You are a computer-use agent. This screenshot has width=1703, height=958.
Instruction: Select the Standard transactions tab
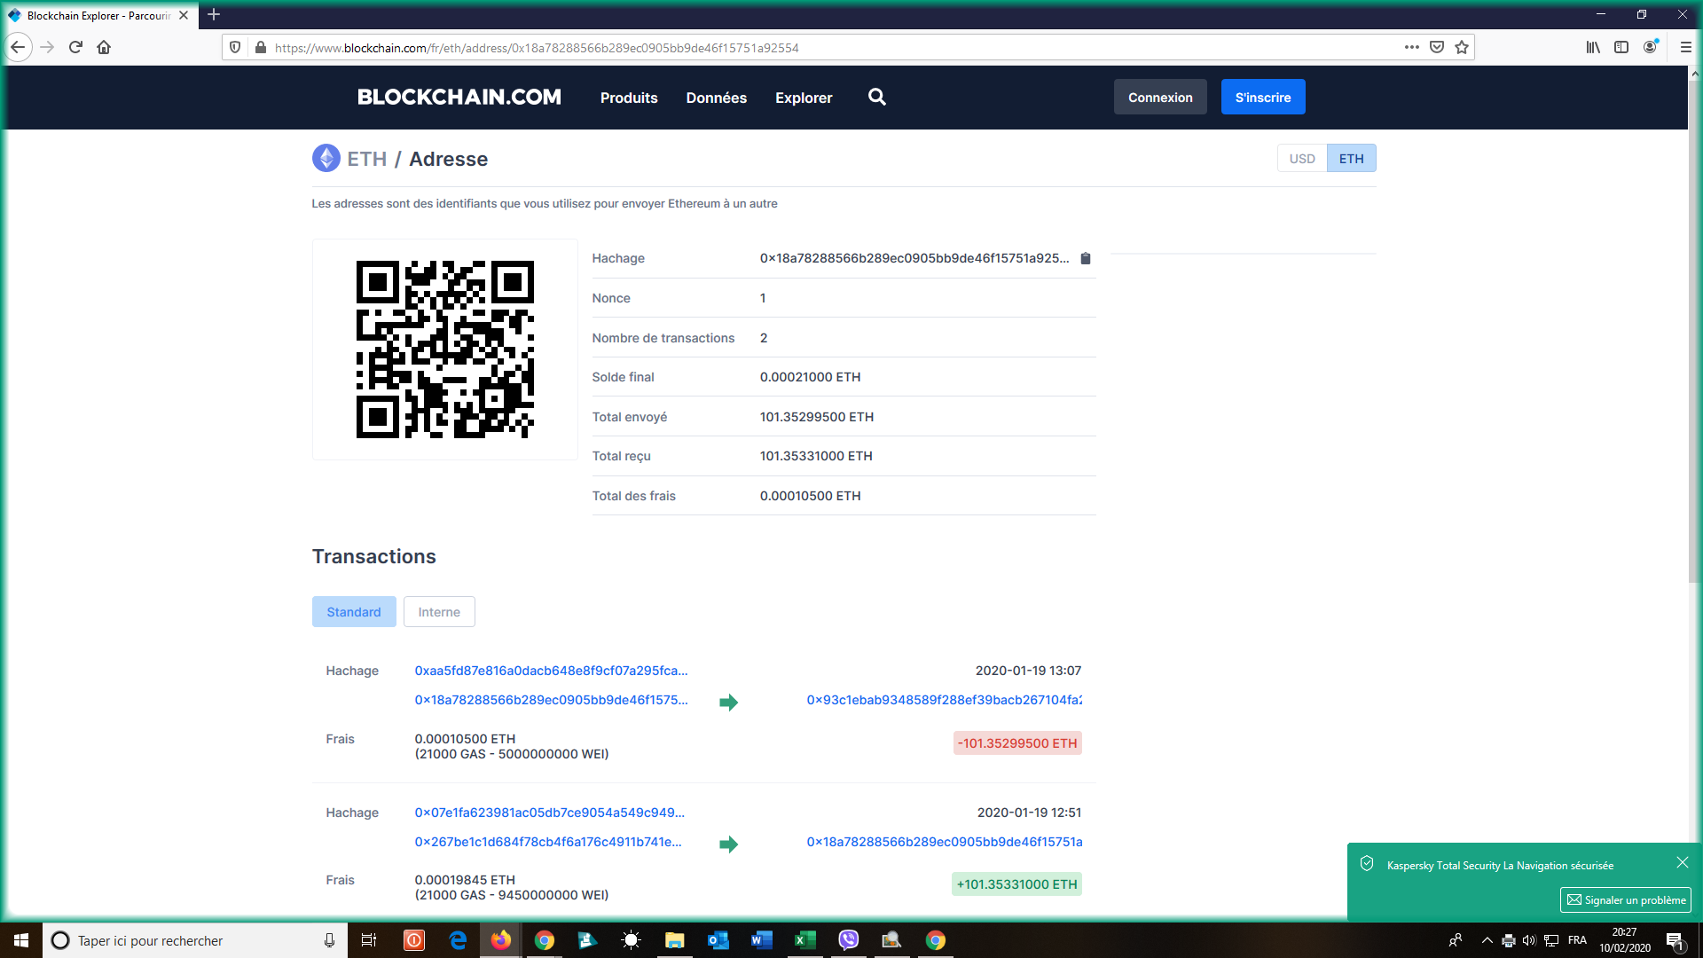click(x=353, y=612)
